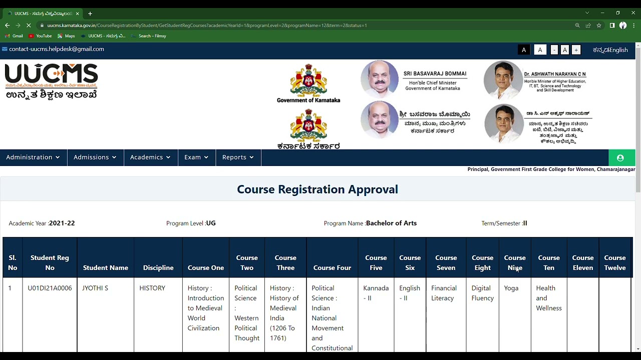Open the Academics menu
The width and height of the screenshot is (641, 360).
150,157
